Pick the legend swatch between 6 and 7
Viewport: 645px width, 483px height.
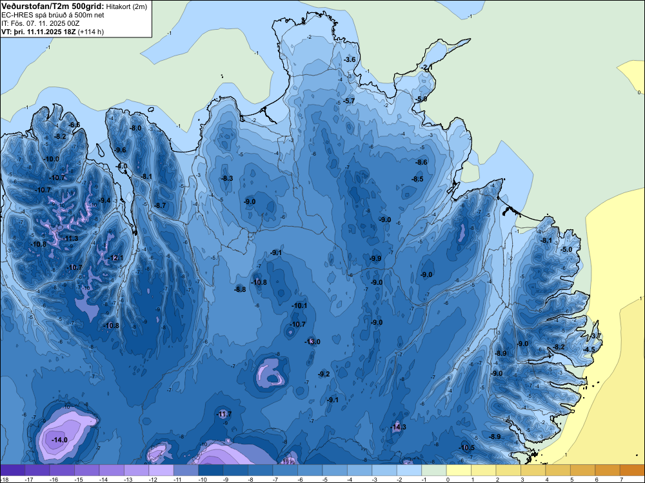[608, 470]
